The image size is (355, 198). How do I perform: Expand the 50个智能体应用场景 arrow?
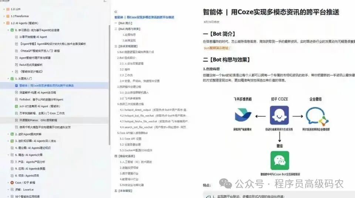point(8,197)
